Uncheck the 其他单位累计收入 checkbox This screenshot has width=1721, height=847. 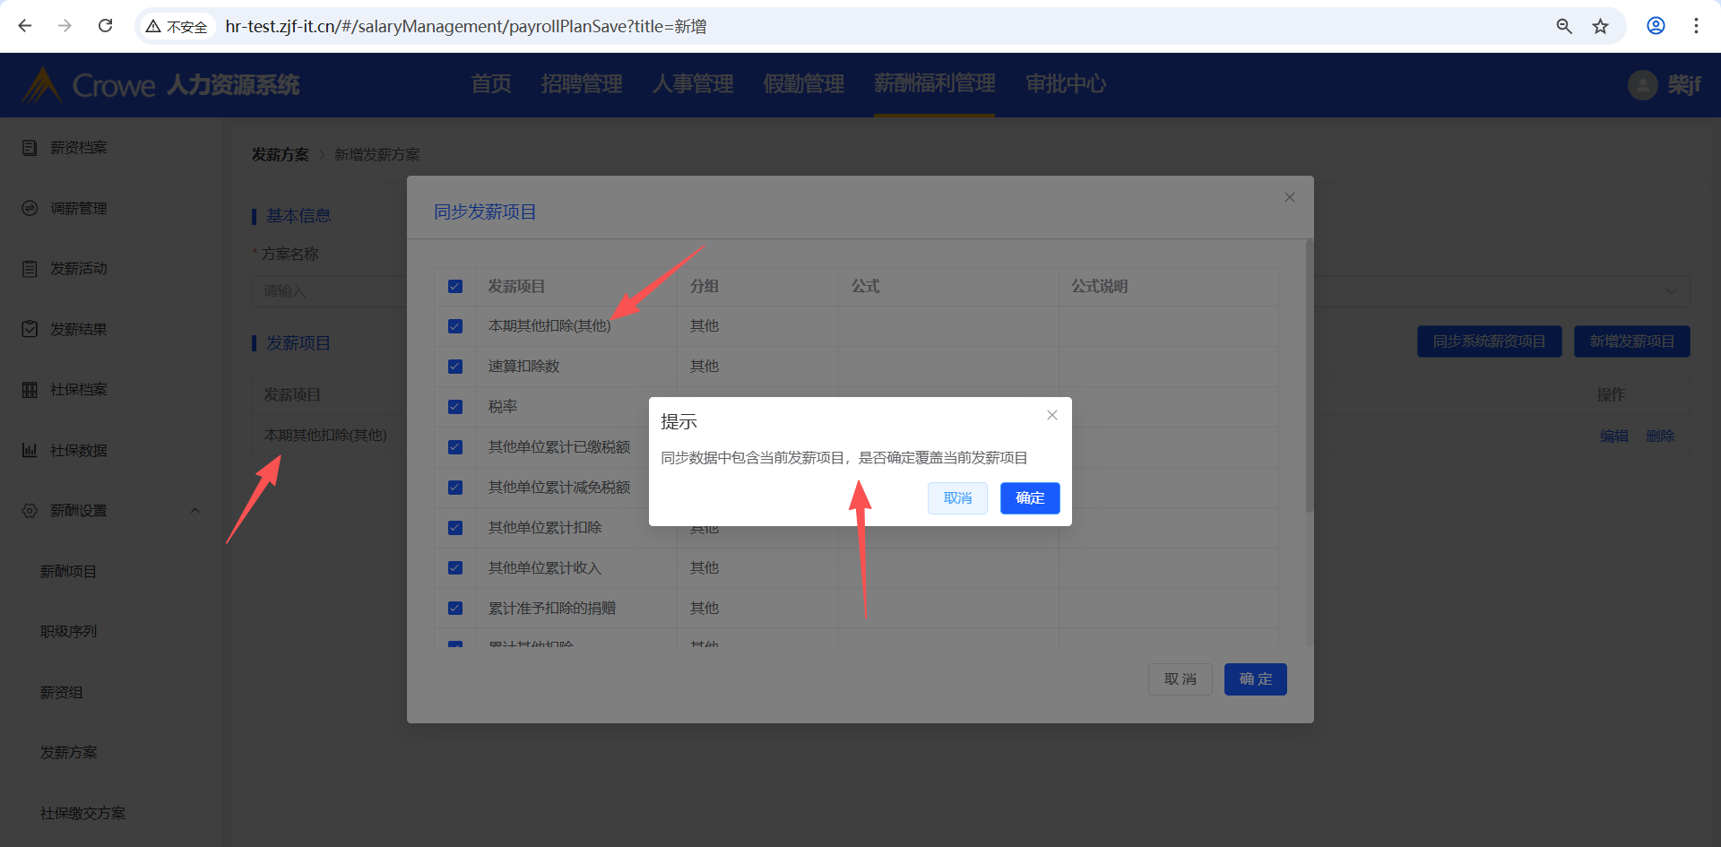click(455, 568)
